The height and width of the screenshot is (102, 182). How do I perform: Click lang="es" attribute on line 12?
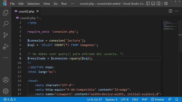pyautogui.click(x=46, y=72)
